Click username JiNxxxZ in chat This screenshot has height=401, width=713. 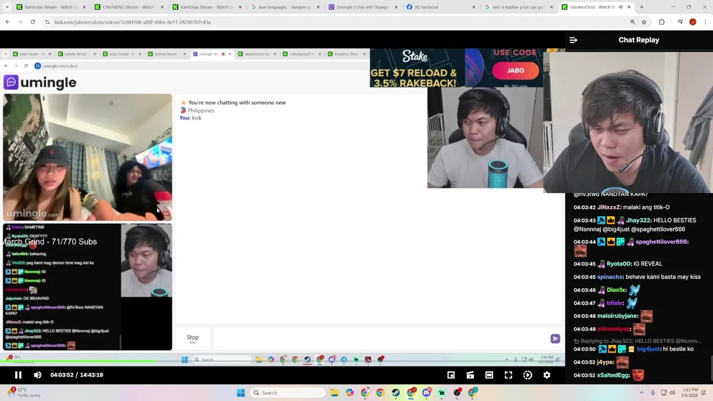tap(608, 207)
